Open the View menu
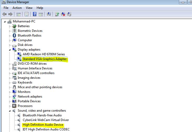 coord(29,8)
